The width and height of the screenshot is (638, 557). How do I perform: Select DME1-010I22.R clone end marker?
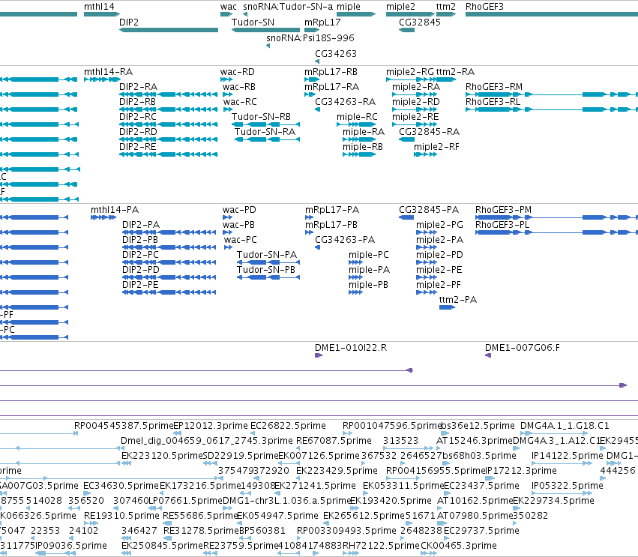pyautogui.click(x=319, y=355)
